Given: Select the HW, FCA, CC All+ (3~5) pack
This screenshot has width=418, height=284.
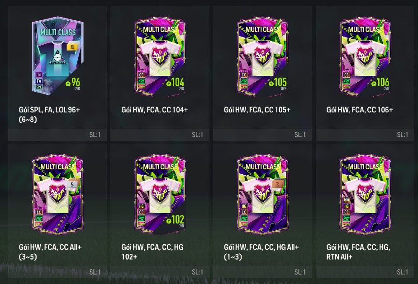Looking at the screenshot, I should 57,211.
